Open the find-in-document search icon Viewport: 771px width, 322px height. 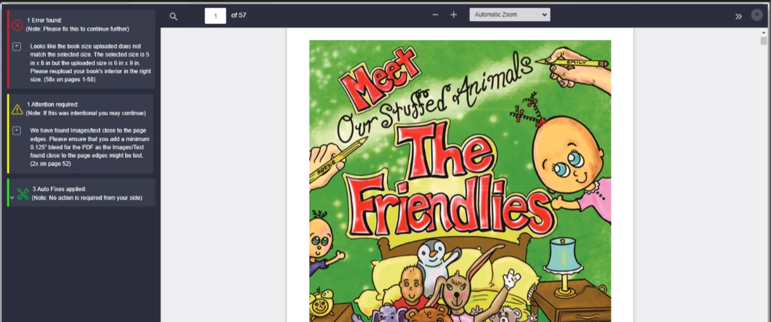pyautogui.click(x=174, y=16)
